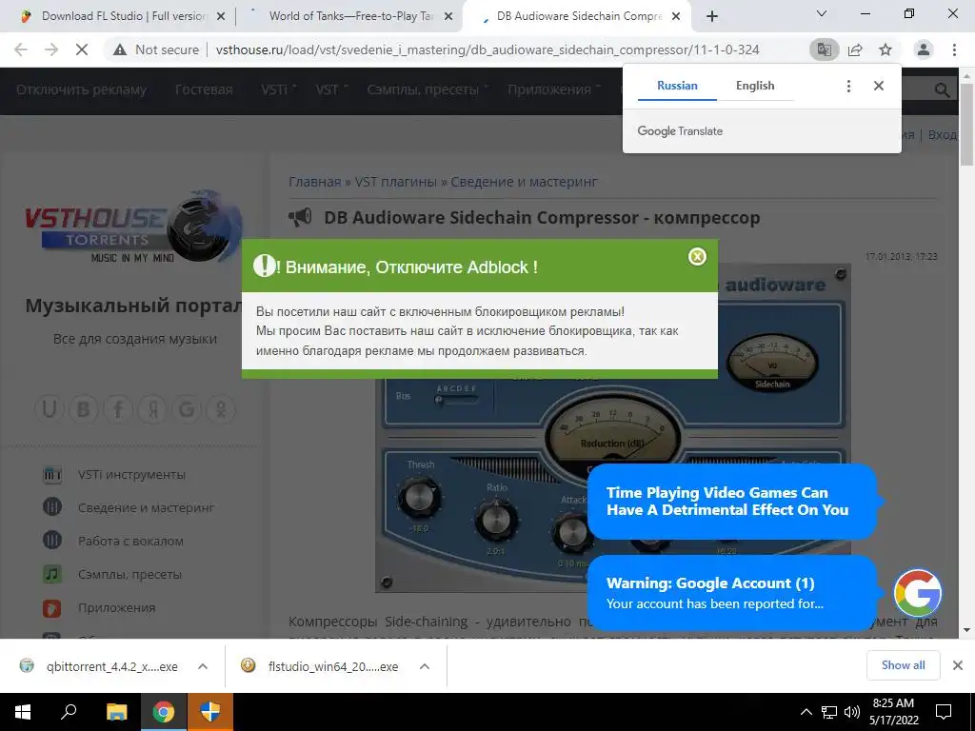Open translate options three-dot menu
Image resolution: width=975 pixels, height=731 pixels.
point(848,86)
